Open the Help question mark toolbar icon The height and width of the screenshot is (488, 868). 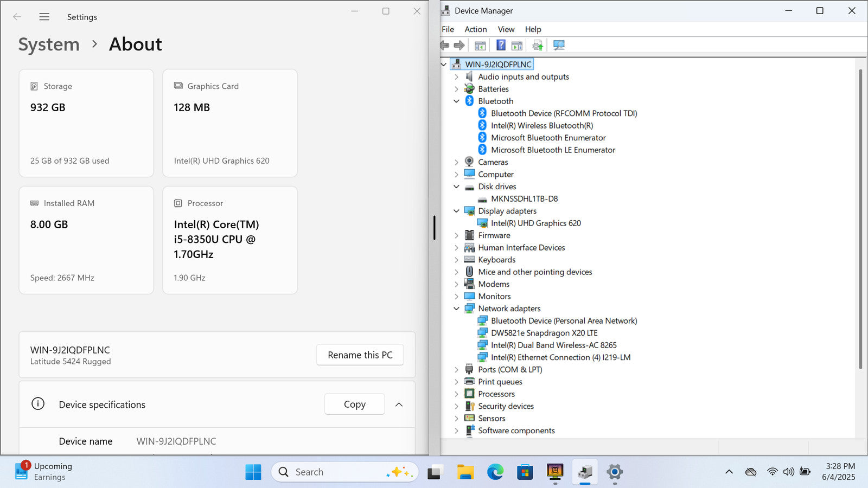501,45
